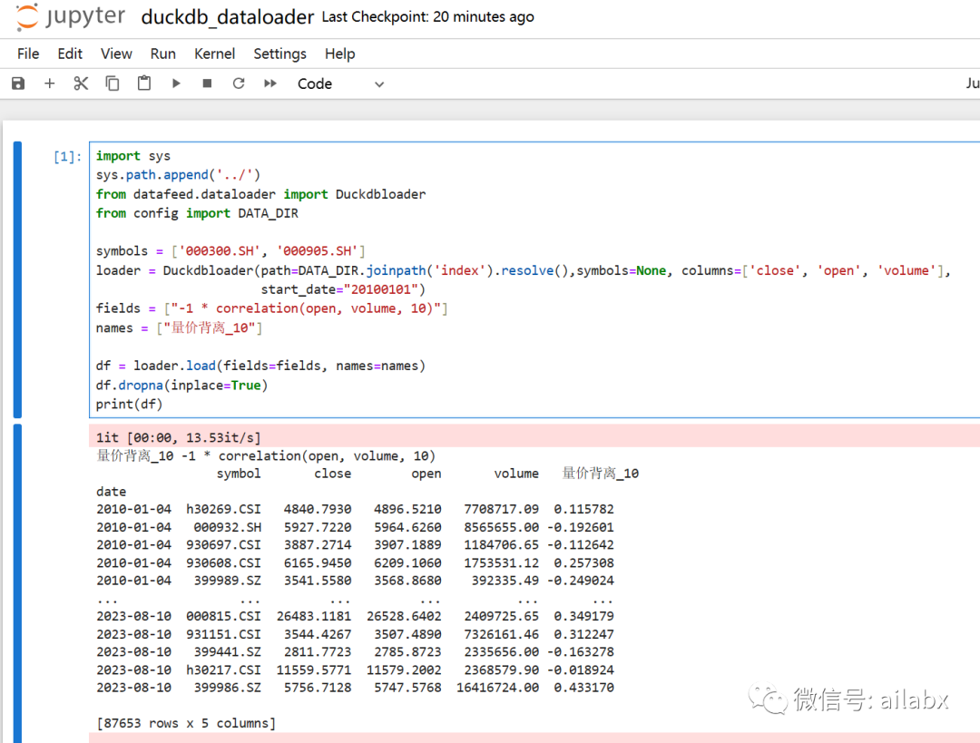Click the 'close' column header in output
This screenshot has width=980, height=743.
pos(332,474)
